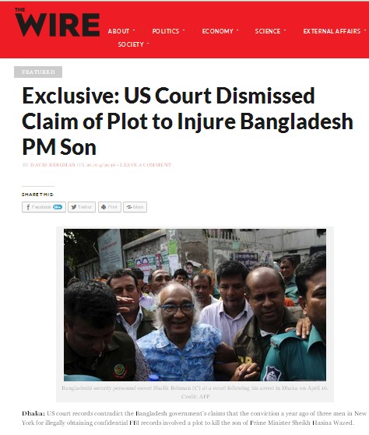Click the Featured category tag
Image resolution: width=369 pixels, height=435 pixels.
click(38, 72)
